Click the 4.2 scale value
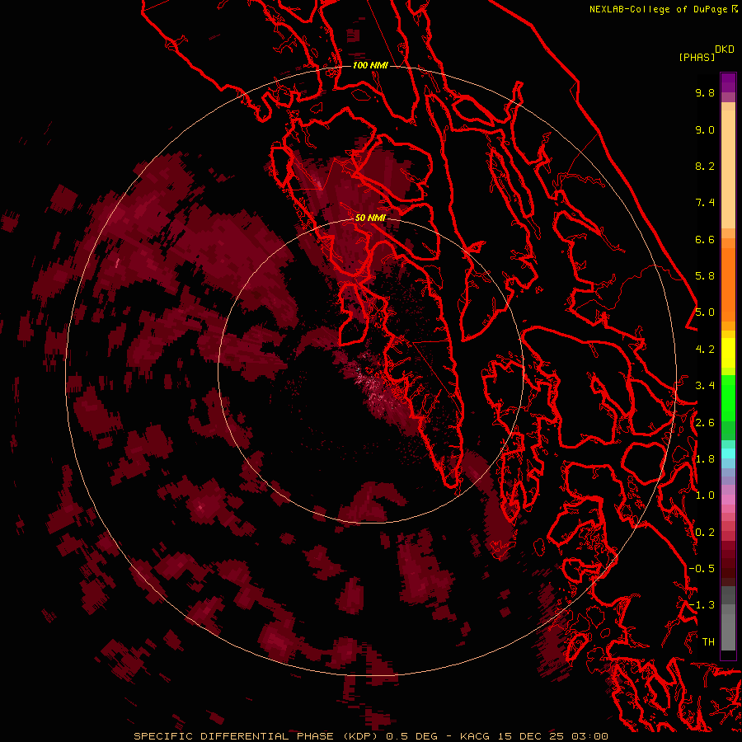742x742 pixels. click(x=705, y=350)
